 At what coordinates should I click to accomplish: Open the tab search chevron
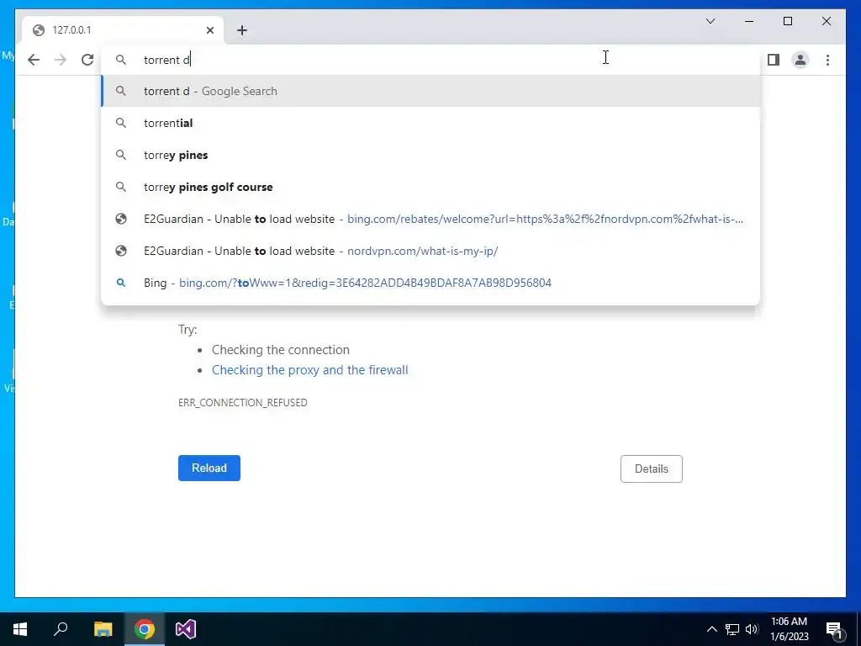[710, 21]
